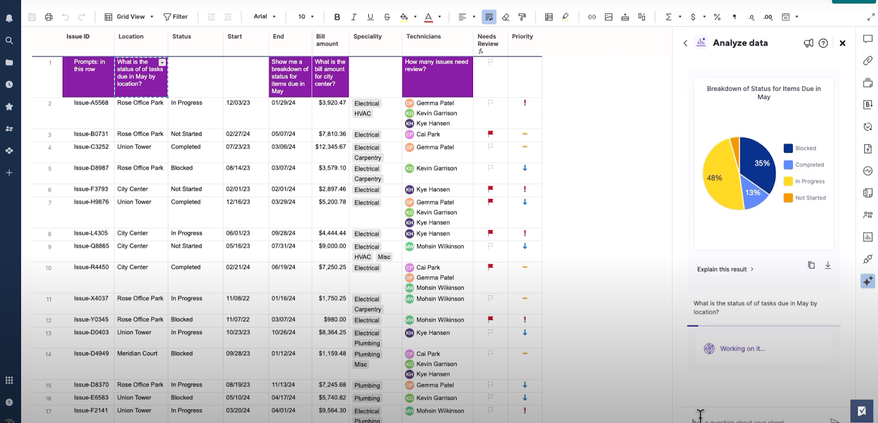The image size is (878, 423).
Task: Click the Print icon in toolbar
Action: [49, 17]
